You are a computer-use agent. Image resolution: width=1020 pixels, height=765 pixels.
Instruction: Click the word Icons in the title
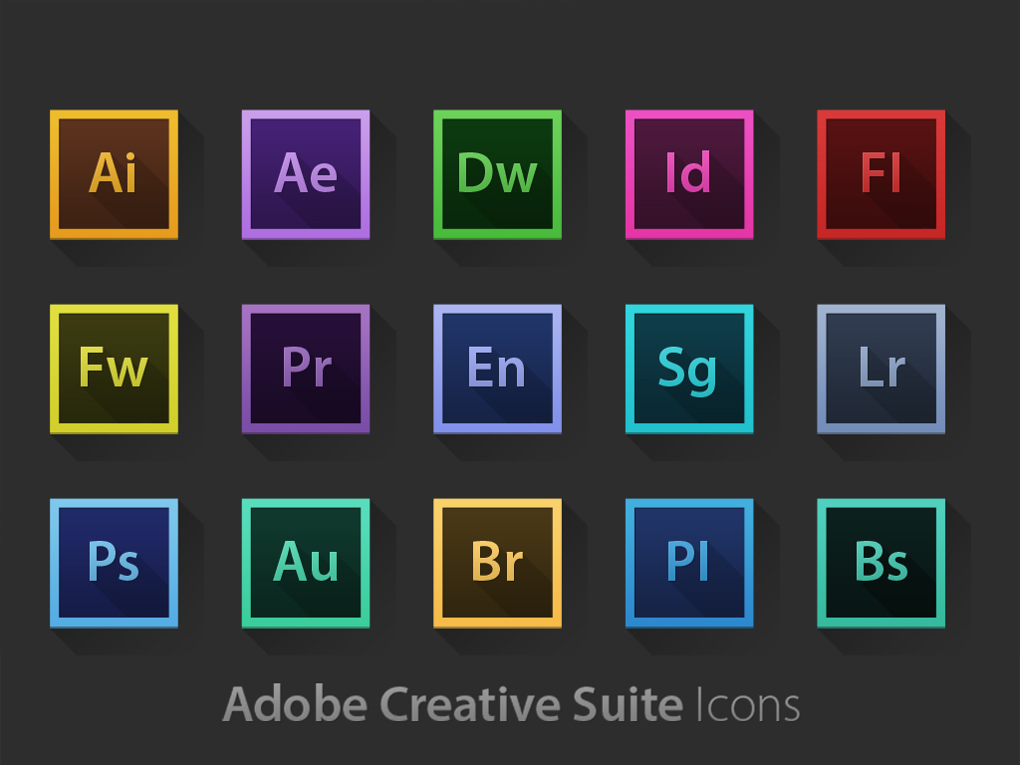pyautogui.click(x=747, y=705)
